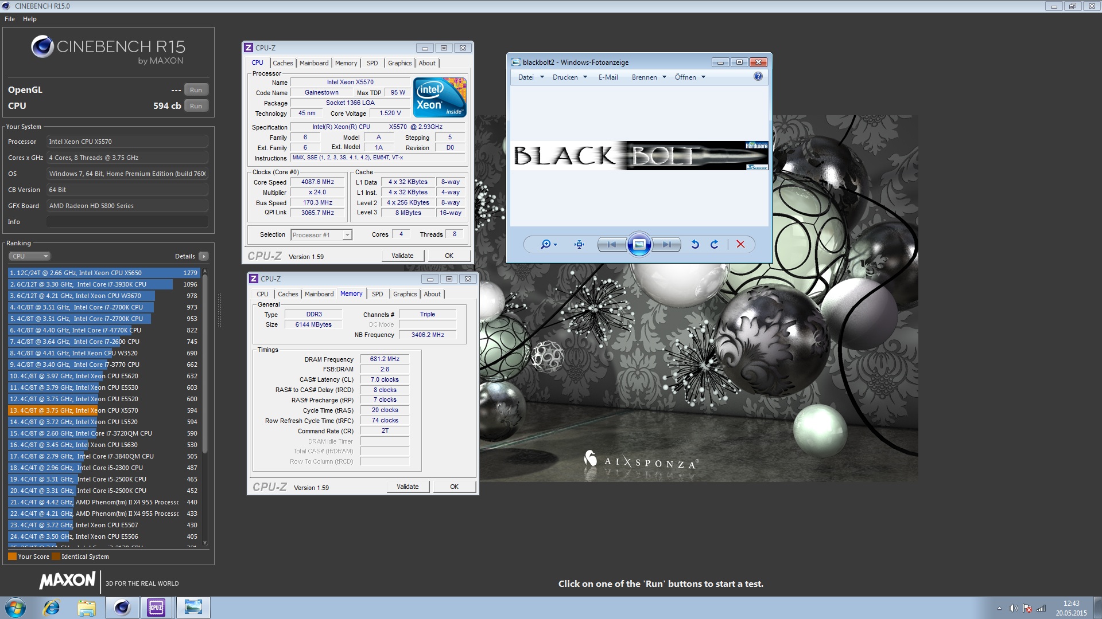Go to previous photo in viewer
The width and height of the screenshot is (1102, 619).
tap(612, 245)
